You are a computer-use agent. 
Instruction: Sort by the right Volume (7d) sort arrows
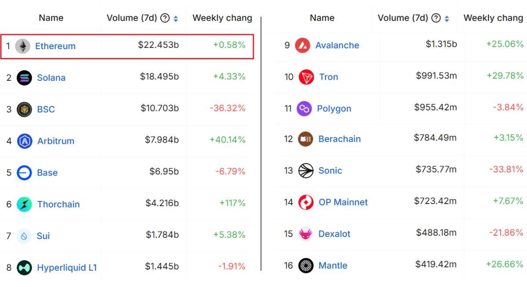click(x=447, y=18)
